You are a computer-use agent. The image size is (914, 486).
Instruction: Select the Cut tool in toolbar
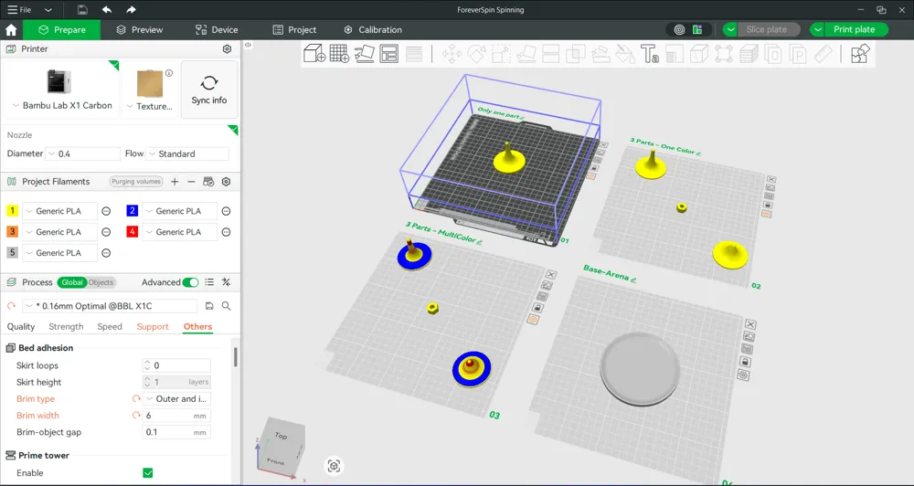[x=551, y=54]
